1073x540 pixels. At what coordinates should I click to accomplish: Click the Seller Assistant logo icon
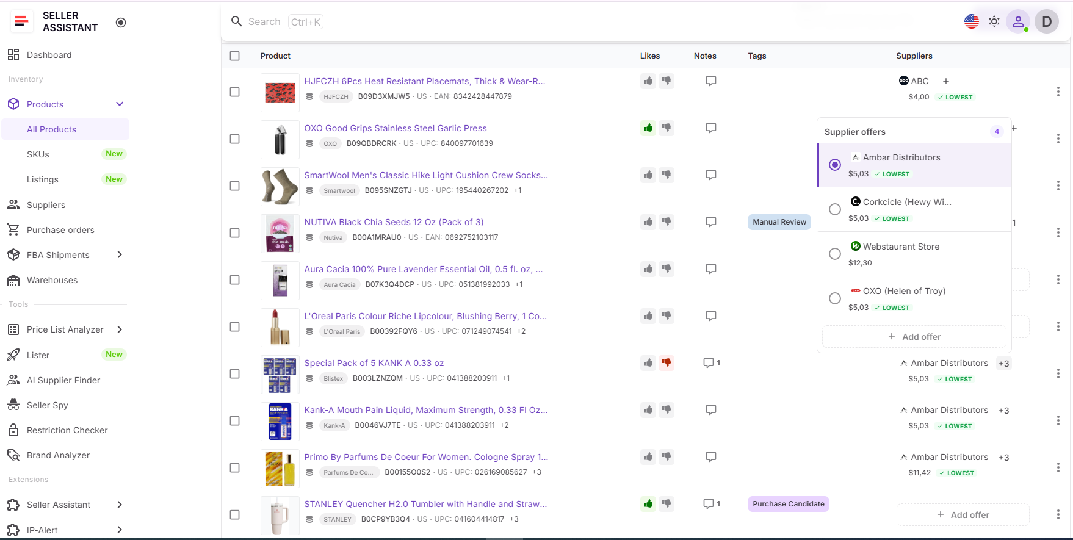click(21, 21)
